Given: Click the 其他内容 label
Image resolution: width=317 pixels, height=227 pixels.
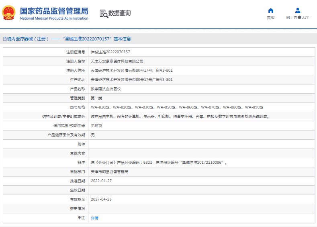Looking at the screenshot, I should coord(78,153).
